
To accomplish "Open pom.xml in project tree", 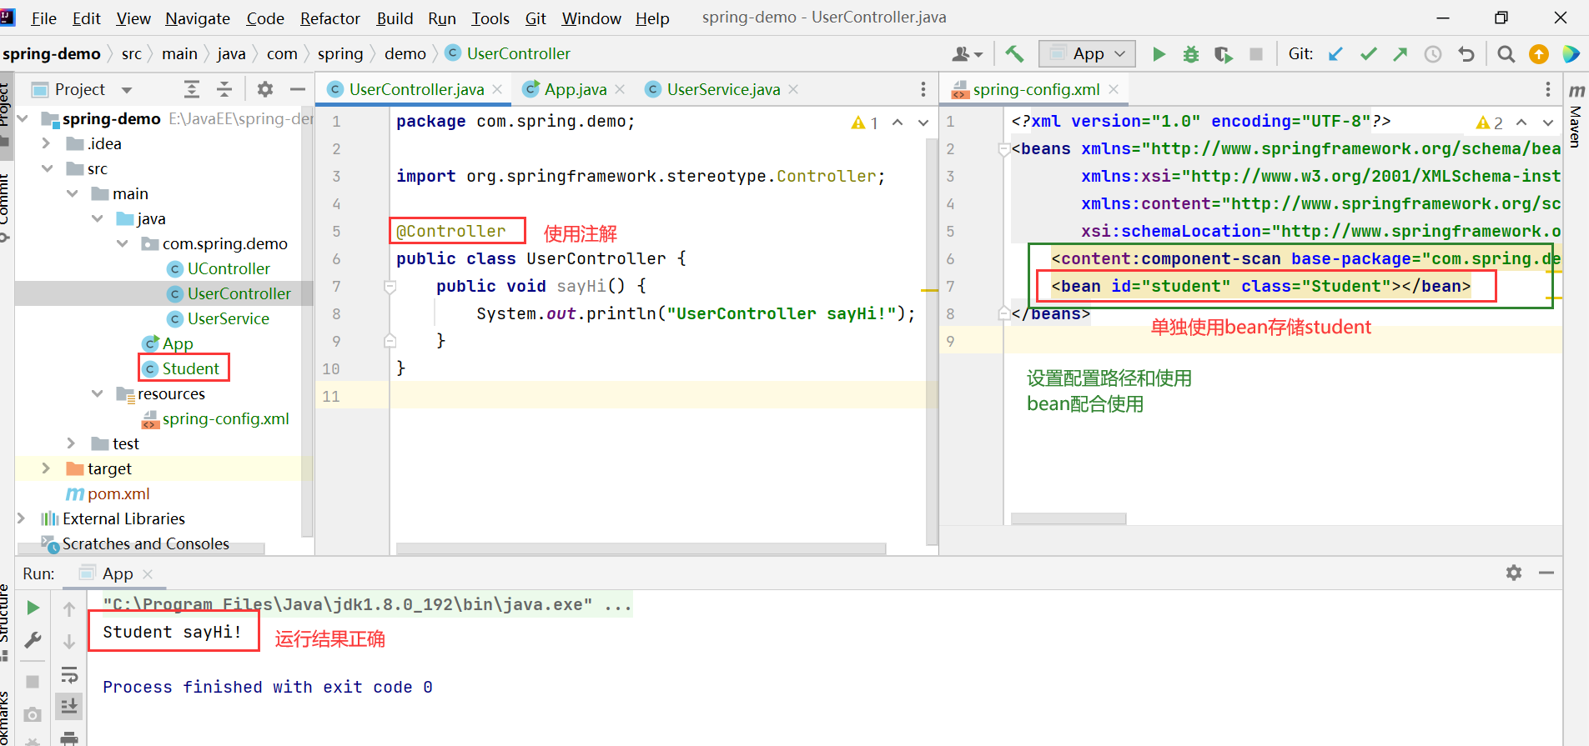I will click(x=118, y=493).
